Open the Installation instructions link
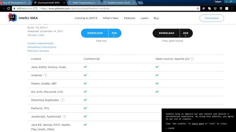The width and height of the screenshot is (236, 132). click(42, 47)
